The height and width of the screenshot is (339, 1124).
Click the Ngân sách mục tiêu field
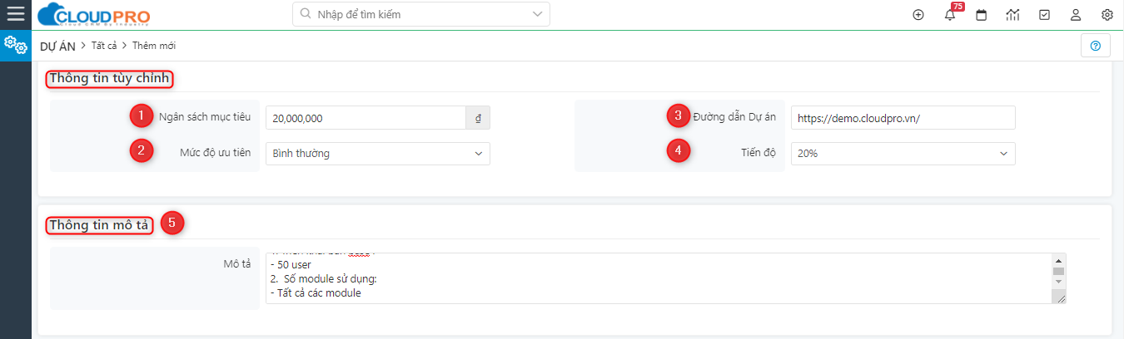(365, 118)
